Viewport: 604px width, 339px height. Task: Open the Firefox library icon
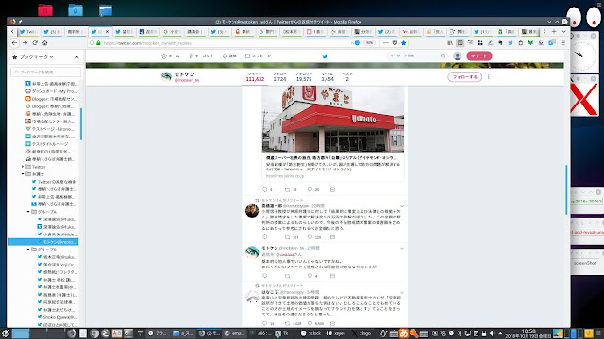point(450,43)
